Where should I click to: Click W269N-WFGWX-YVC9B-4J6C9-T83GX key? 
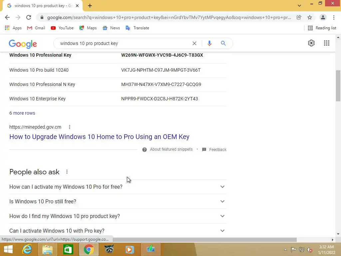pyautogui.click(x=162, y=55)
